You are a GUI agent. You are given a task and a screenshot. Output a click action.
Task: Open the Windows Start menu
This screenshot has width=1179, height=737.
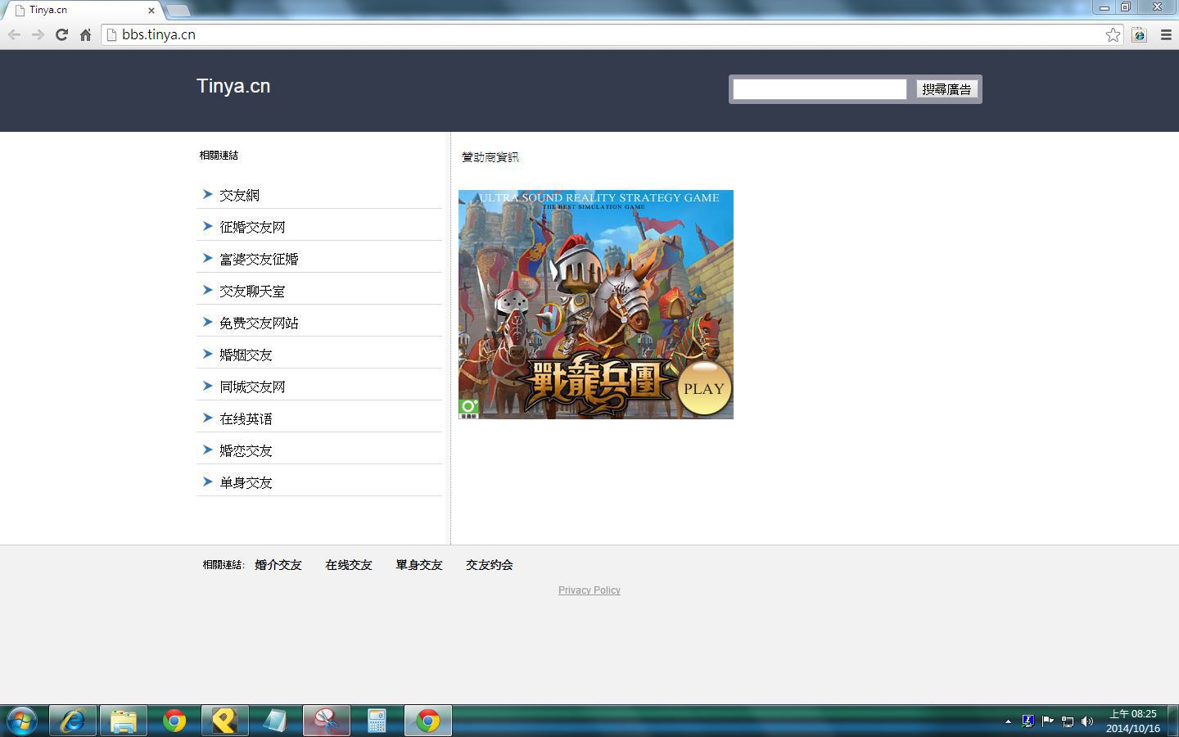[x=22, y=721]
